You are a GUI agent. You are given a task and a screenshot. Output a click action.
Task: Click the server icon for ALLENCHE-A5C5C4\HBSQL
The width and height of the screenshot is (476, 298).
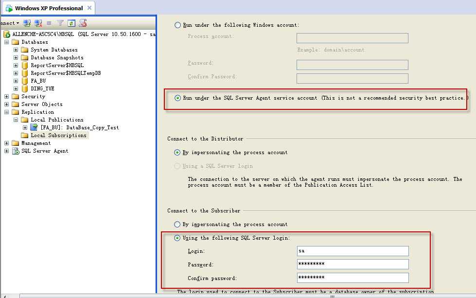(7, 35)
